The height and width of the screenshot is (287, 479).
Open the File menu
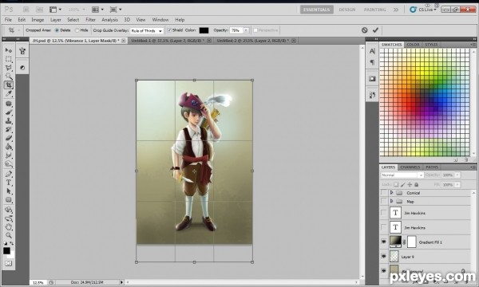tap(8, 19)
